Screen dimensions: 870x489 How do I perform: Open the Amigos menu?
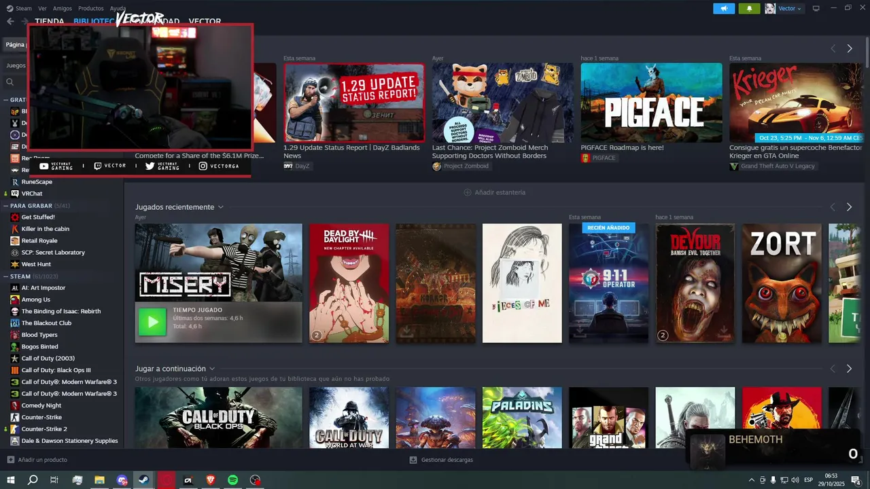coord(63,8)
